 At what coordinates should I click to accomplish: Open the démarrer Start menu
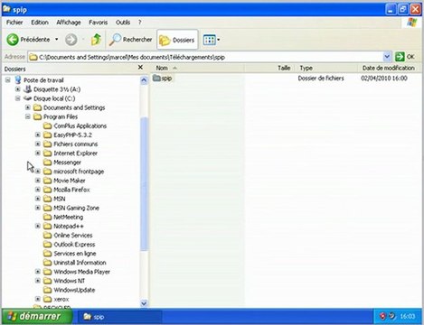click(37, 316)
